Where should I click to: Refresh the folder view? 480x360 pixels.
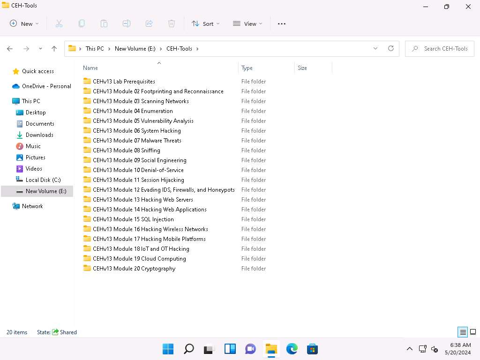(x=391, y=48)
